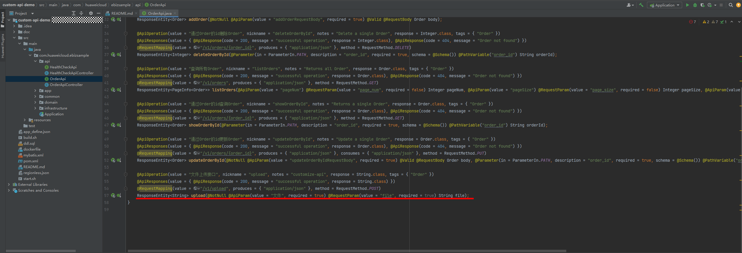Build the project with the hammer icon
Screen dimensions: 742x253
pos(641,5)
